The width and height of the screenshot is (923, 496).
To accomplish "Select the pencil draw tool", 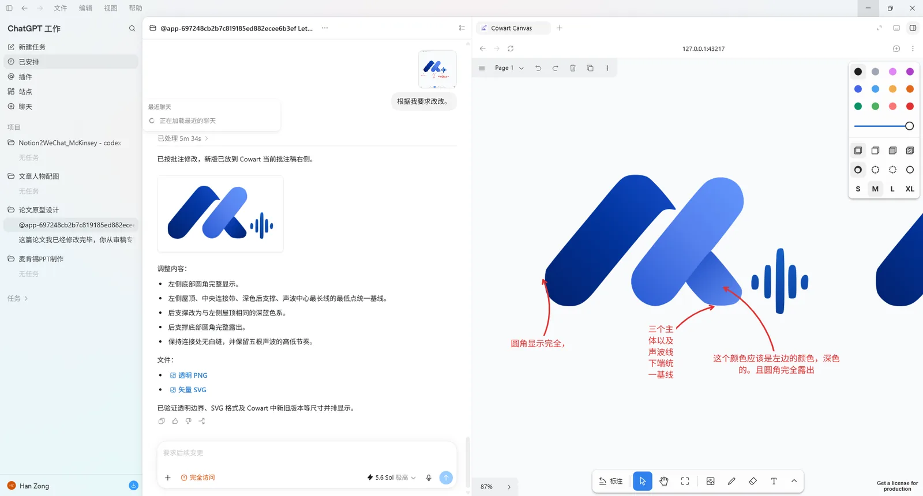I will coord(731,481).
